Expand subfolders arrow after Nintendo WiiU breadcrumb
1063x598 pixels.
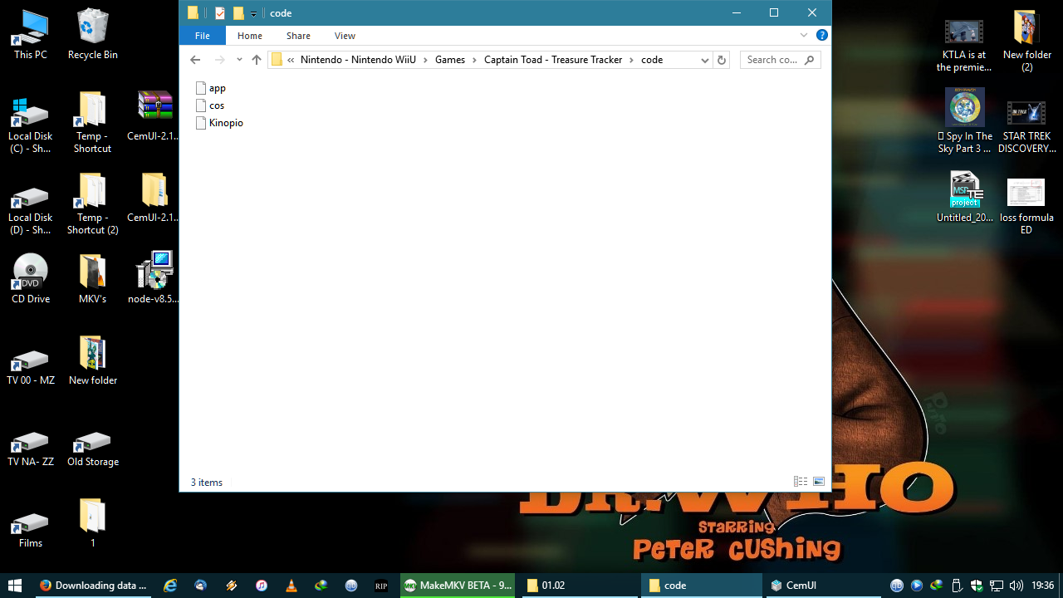tap(426, 60)
